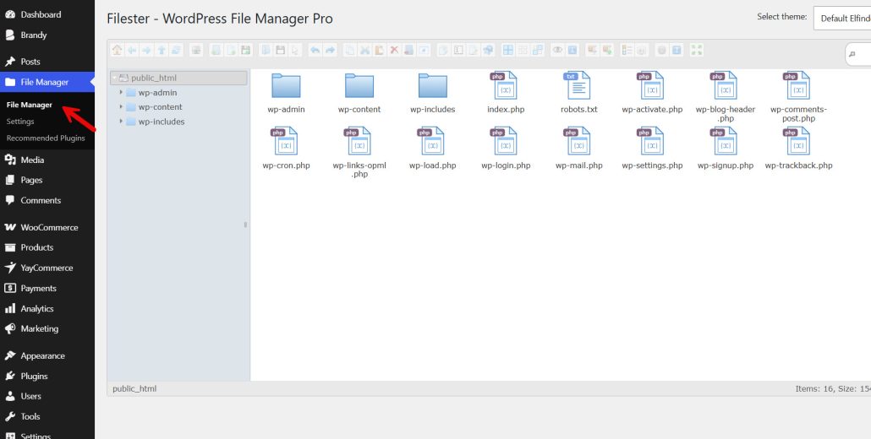Select wp-includes in the folder tree
The width and height of the screenshot is (871, 439).
pos(161,122)
